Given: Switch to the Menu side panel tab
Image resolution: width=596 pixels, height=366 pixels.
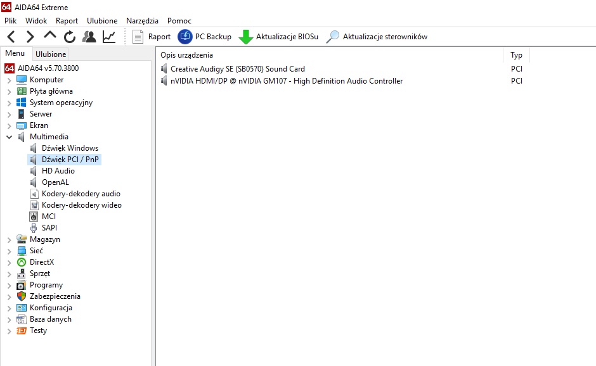Looking at the screenshot, I should 15,53.
